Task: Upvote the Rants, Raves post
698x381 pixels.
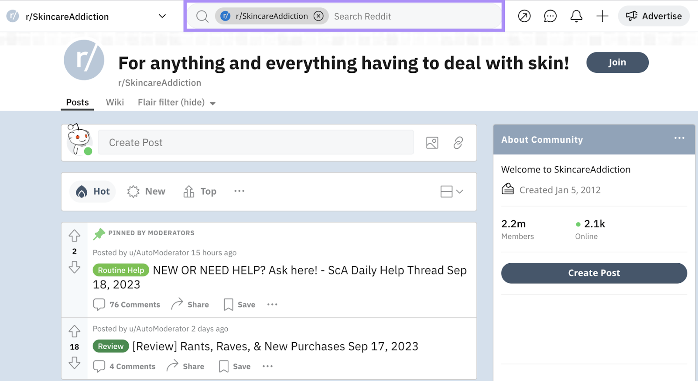Action: coord(74,331)
